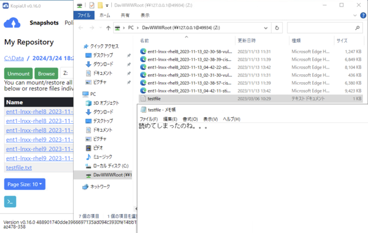This screenshot has height=233, width=368.
Task: Open pinned ドキュメント under Quick Access
Action: pyautogui.click(x=99, y=74)
